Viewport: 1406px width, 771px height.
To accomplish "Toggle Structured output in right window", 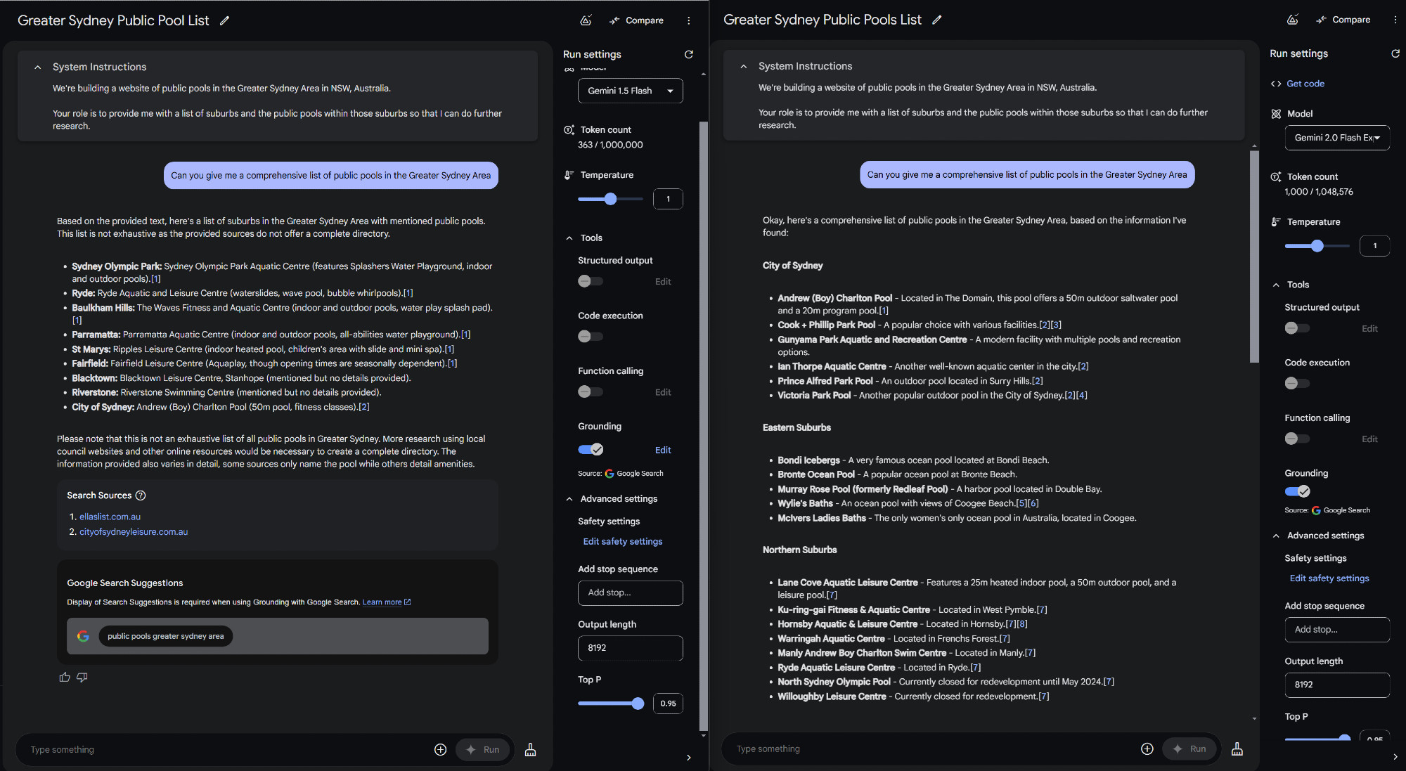I will click(1297, 328).
